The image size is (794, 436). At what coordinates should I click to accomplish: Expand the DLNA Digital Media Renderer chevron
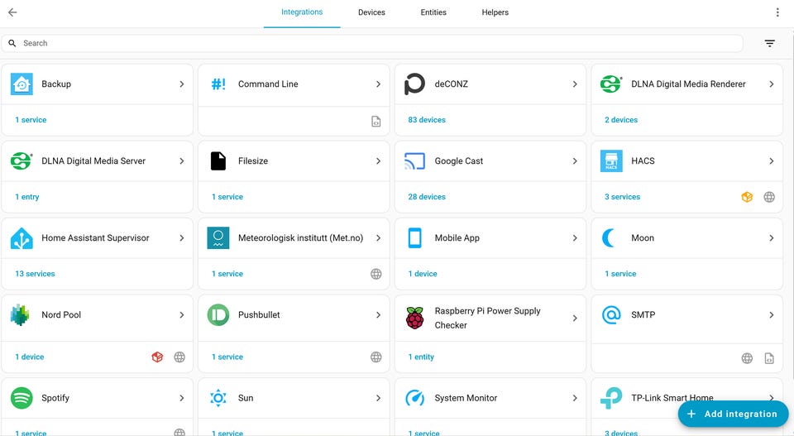(x=771, y=84)
